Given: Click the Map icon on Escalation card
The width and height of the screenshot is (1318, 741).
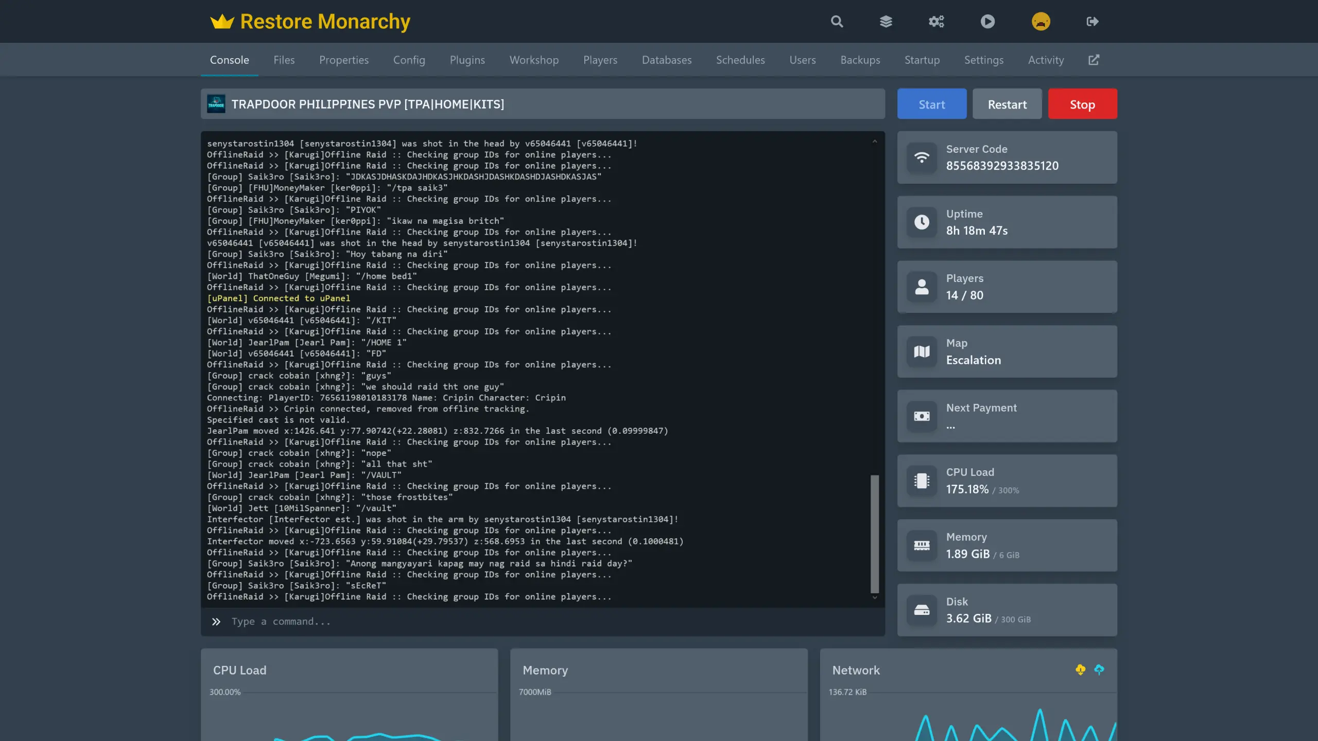Looking at the screenshot, I should pos(922,351).
